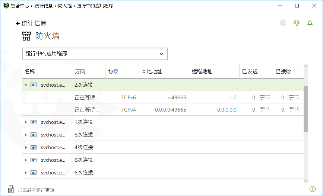Viewport: 323px width, 196px height.
Task: Click the app icon of svchost with 8次连接
Action: (34, 135)
